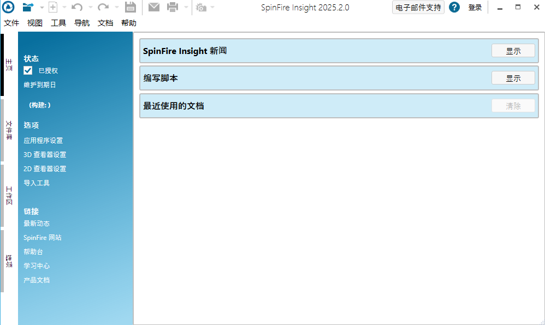This screenshot has width=545, height=325.
Task: Click the 电子邮件支持 button
Action: coord(418,7)
